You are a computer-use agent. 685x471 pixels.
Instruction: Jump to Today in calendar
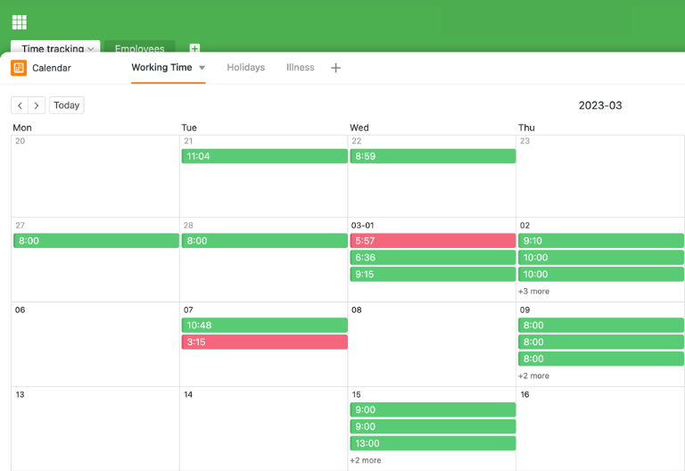[66, 105]
